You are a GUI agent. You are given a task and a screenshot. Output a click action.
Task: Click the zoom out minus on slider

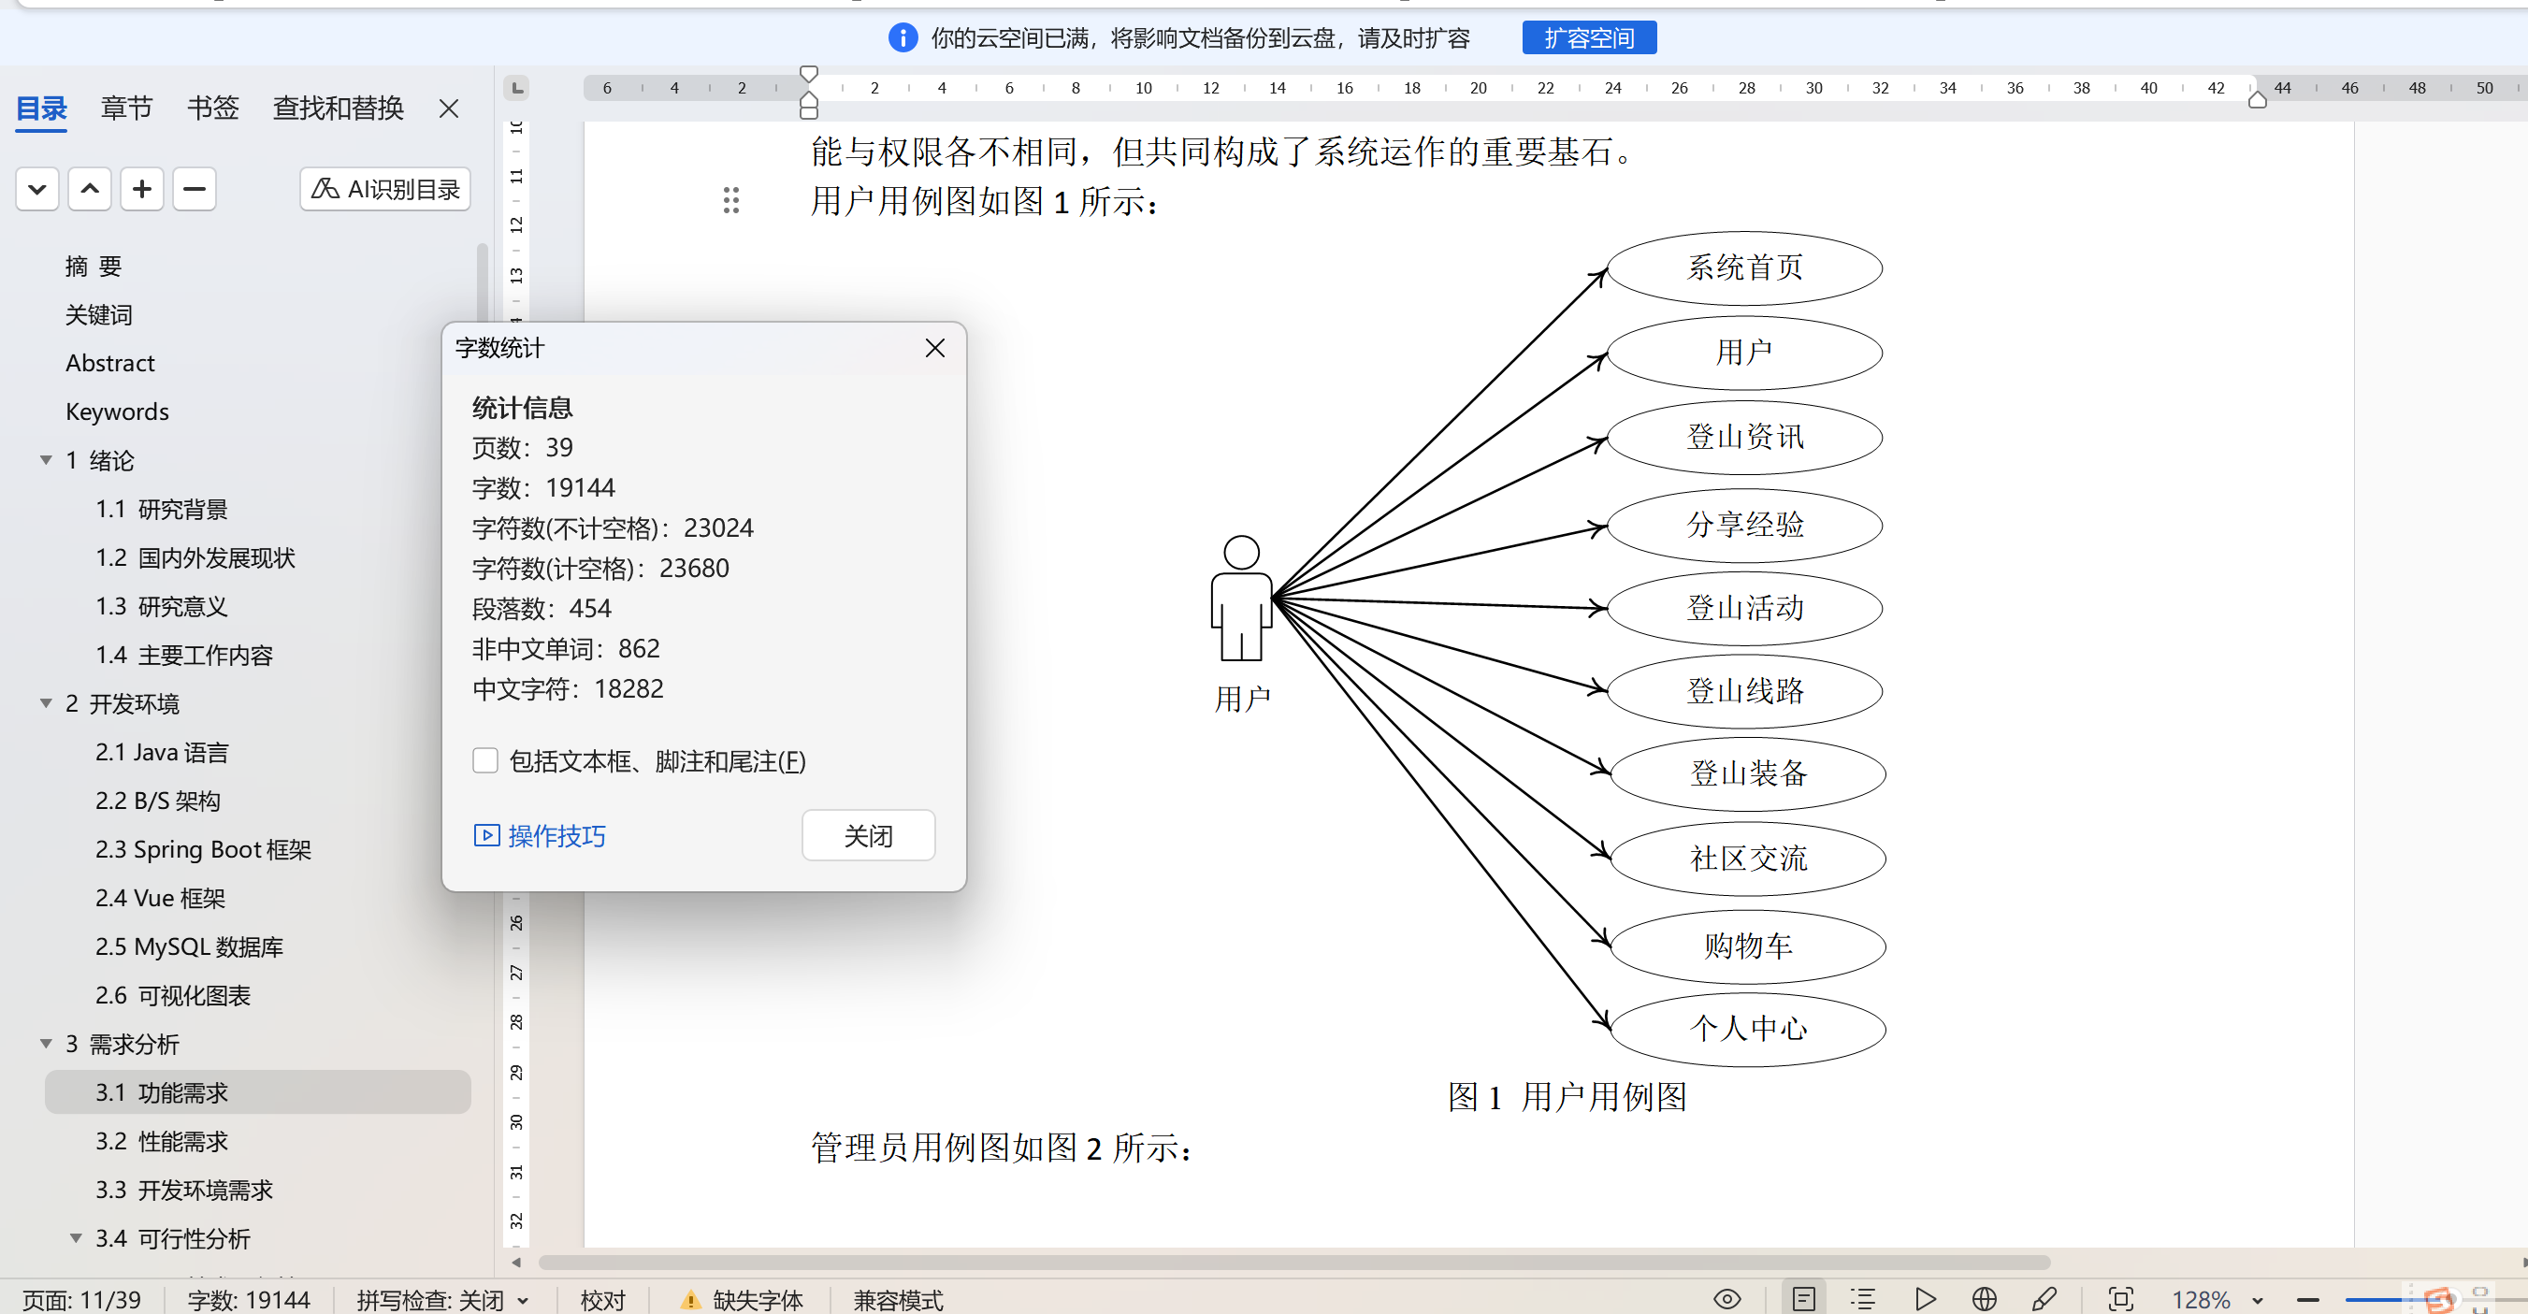click(x=2307, y=1299)
